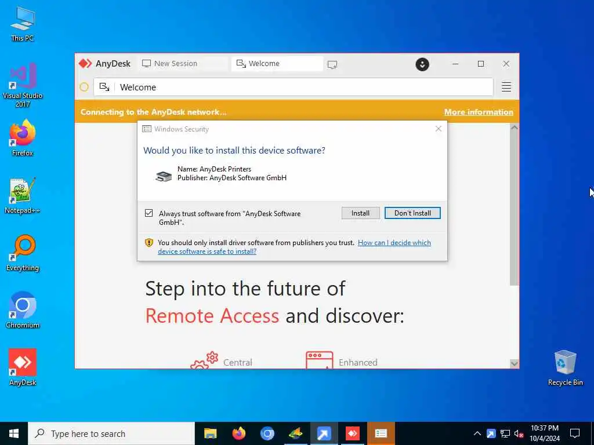Click the AnyDesk taskbar button
594x445 pixels.
352,433
